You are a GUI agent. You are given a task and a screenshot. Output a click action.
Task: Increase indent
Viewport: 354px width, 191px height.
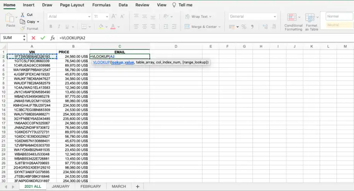pyautogui.click(x=174, y=27)
